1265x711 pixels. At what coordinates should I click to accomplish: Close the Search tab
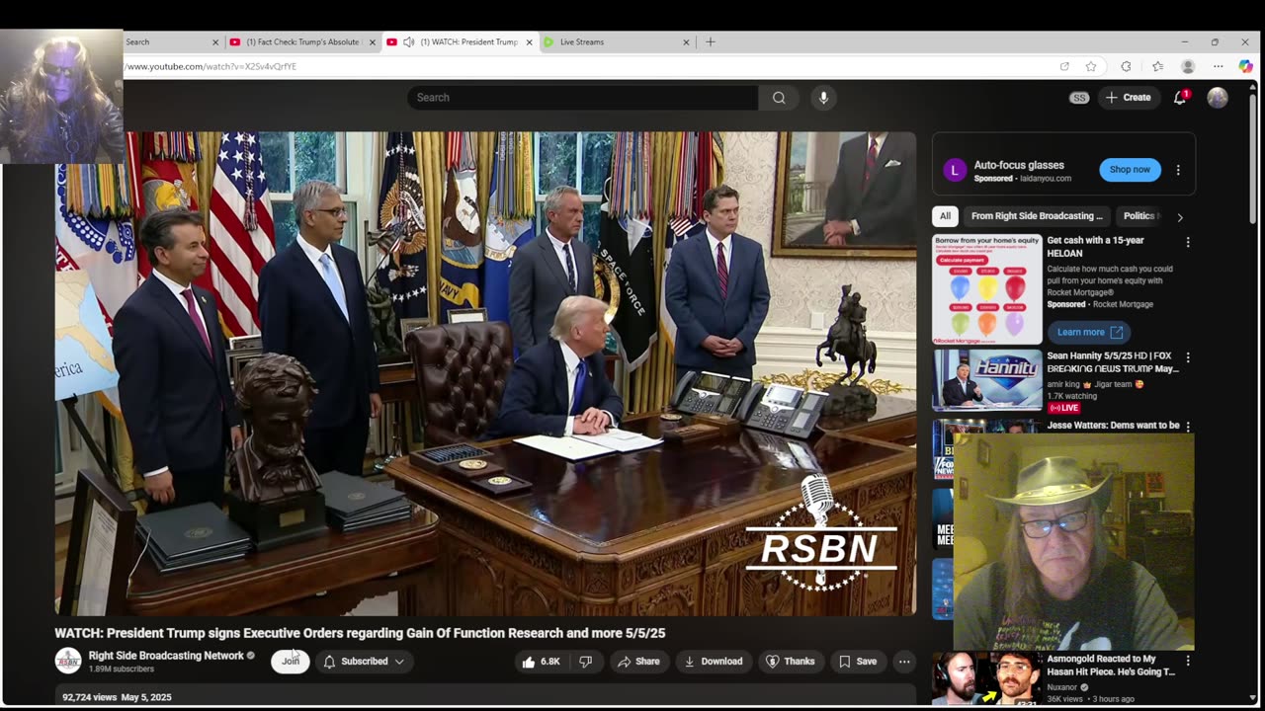click(215, 42)
